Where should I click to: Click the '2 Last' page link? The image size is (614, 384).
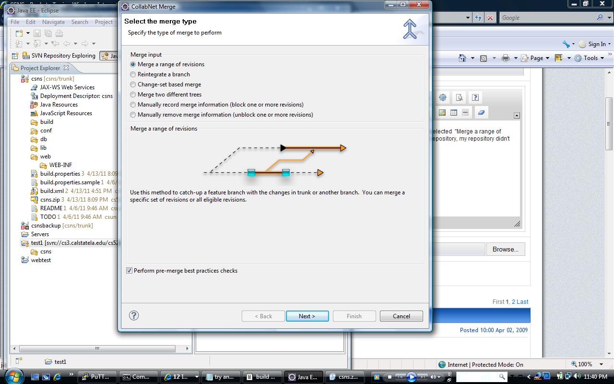[x=520, y=301]
